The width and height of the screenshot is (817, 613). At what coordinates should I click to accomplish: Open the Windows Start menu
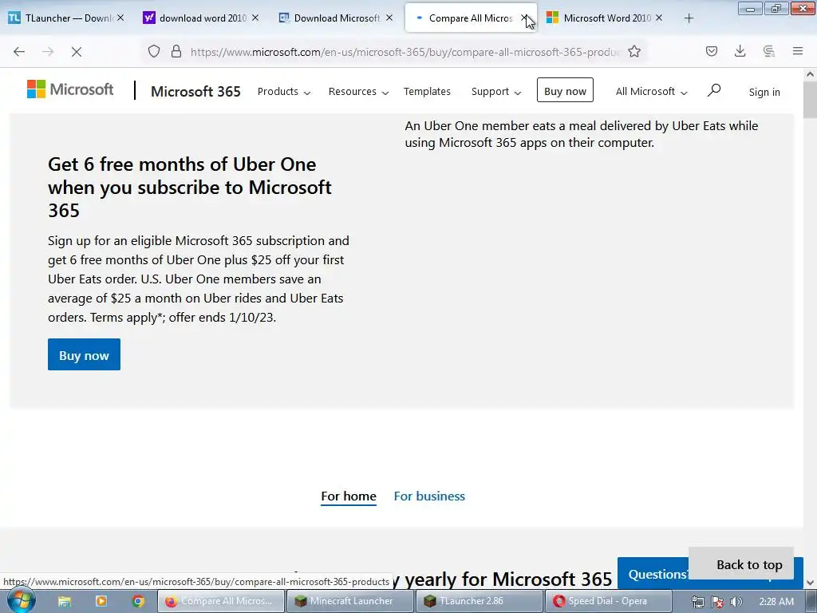(x=22, y=601)
